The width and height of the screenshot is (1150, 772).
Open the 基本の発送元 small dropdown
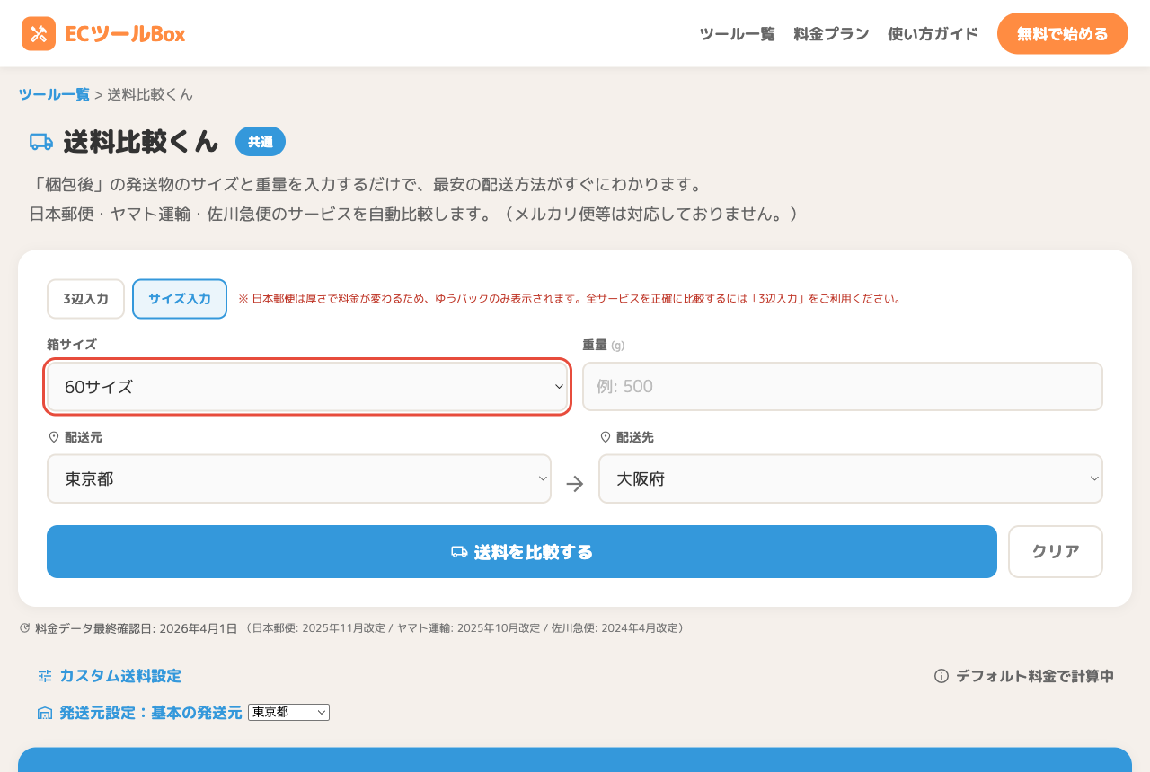click(x=288, y=712)
